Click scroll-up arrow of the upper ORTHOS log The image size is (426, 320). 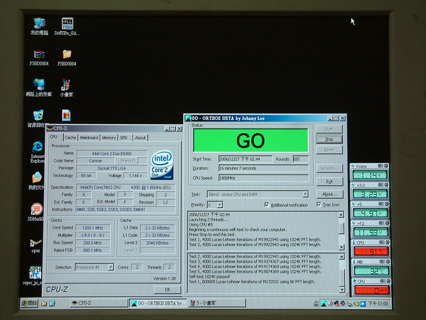341,215
